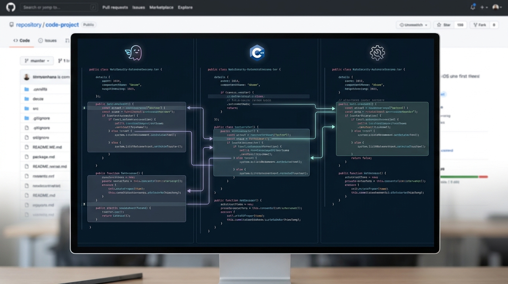
Task: Select the folder icon beside src
Action: [27, 108]
